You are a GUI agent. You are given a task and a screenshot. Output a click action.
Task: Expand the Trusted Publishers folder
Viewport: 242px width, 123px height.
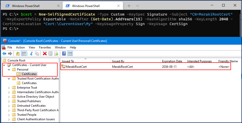9,101
